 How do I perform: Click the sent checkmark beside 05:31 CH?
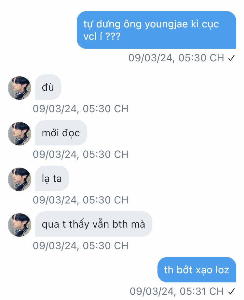tap(231, 292)
